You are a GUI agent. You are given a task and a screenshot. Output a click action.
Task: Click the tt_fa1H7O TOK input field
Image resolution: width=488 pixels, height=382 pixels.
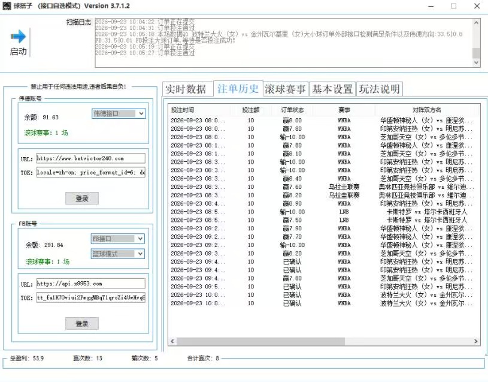click(90, 297)
